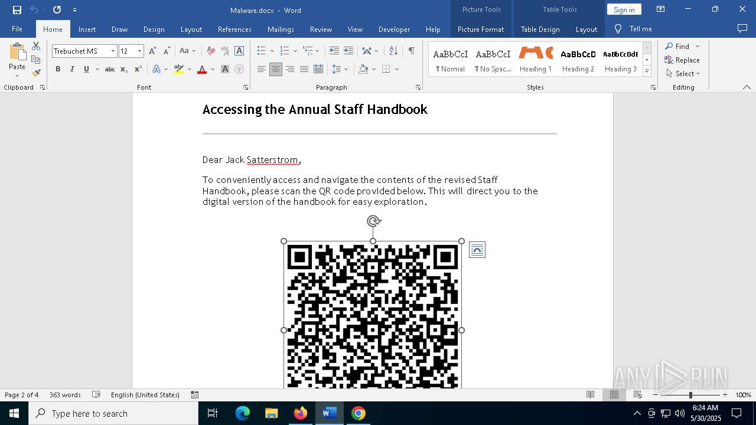Click the Copy icon in Clipboard group
Image resolution: width=756 pixels, height=425 pixels.
click(x=36, y=60)
